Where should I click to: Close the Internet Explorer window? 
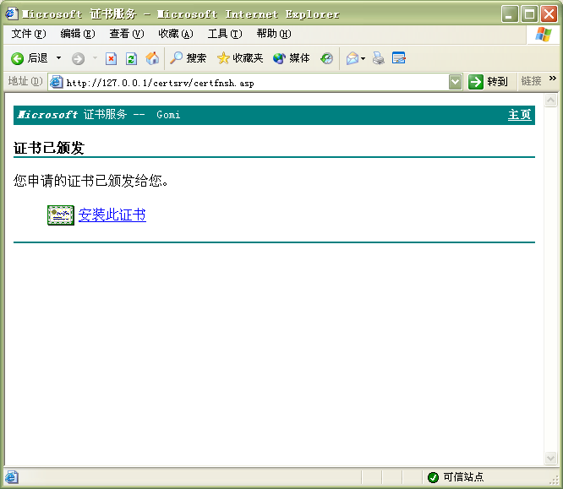[549, 14]
